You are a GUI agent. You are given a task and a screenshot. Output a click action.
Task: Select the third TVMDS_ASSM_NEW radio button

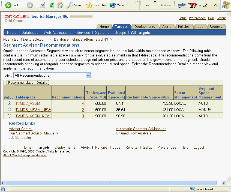(x=9, y=116)
